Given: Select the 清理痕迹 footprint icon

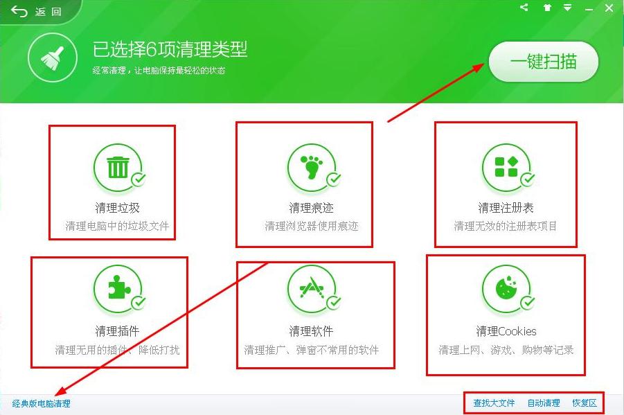Looking at the screenshot, I should click(311, 167).
